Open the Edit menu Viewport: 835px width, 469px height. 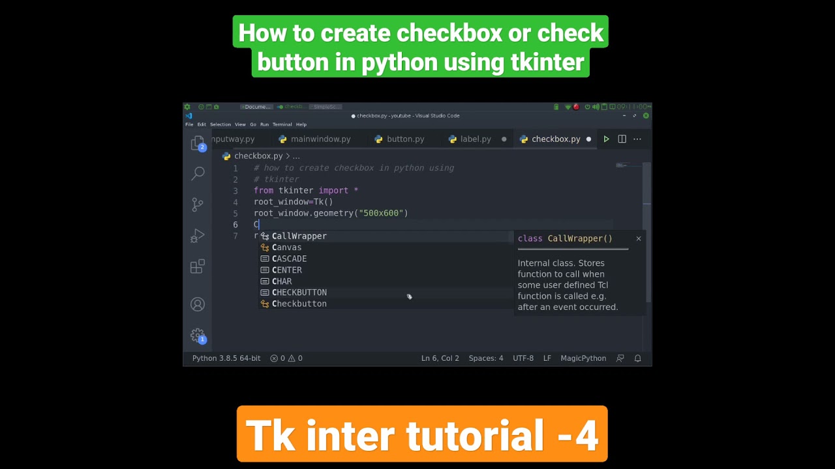(202, 124)
